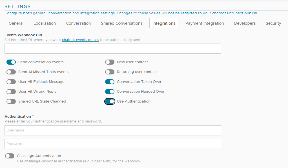Enable New user contact toggle
This screenshot has width=288, height=168.
(110, 62)
